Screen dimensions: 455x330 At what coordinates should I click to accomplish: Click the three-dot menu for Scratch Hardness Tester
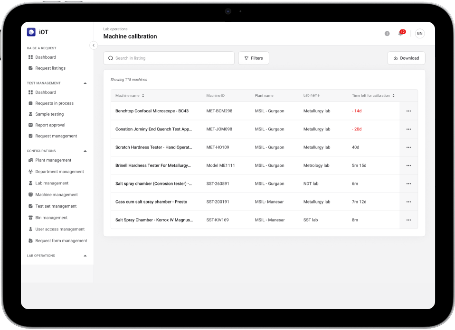[x=408, y=147]
